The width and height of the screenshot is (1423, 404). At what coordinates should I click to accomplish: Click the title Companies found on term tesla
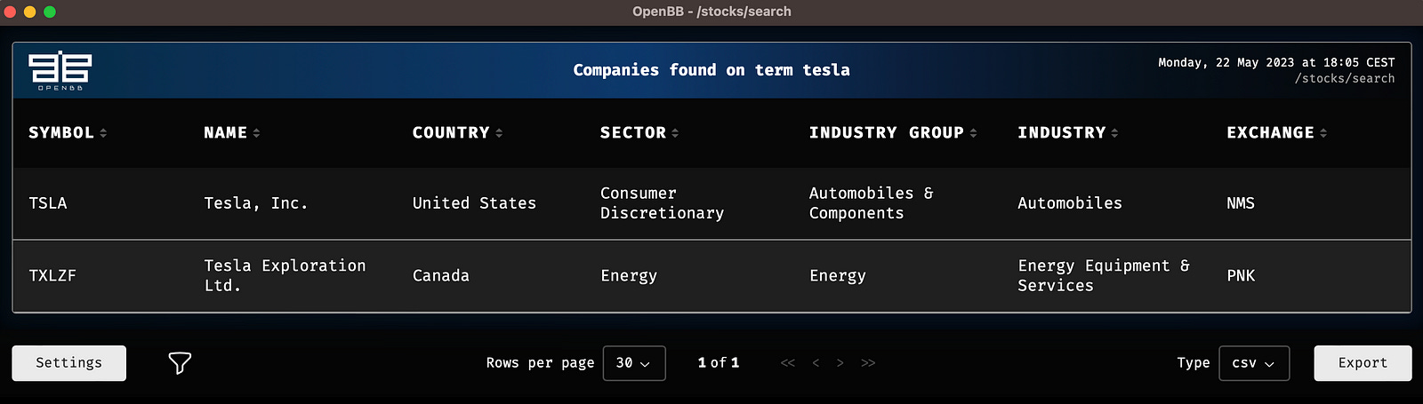point(711,70)
